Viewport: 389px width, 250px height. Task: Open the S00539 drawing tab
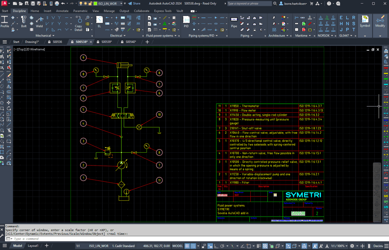[x=106, y=42]
